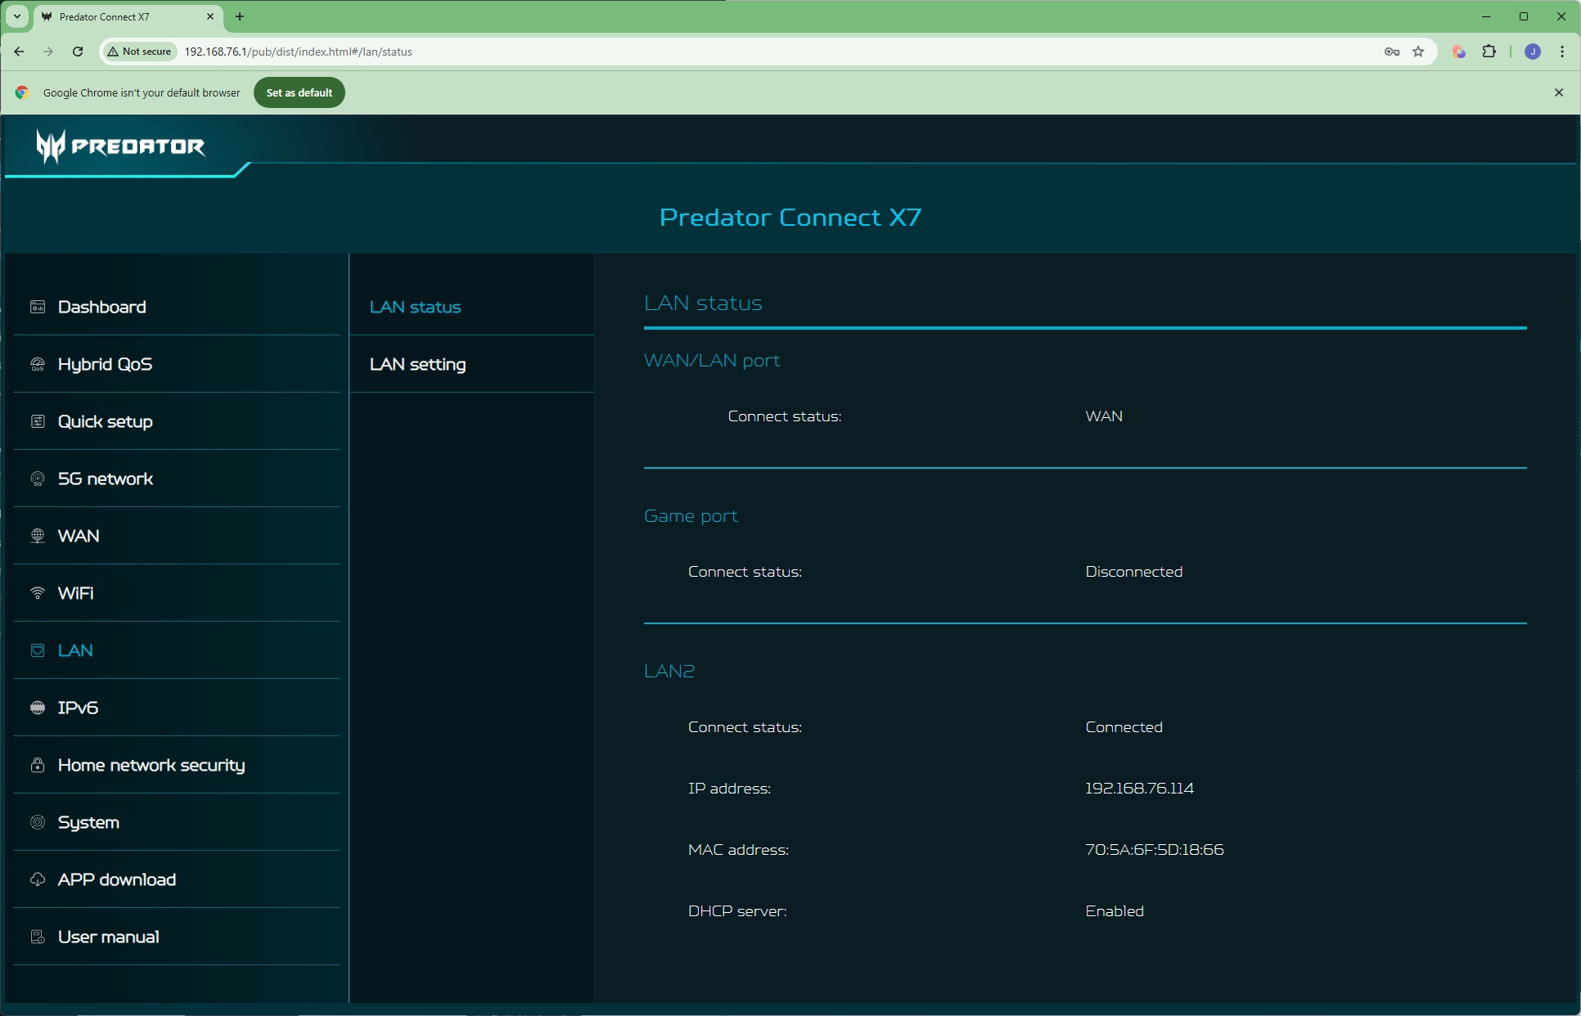The height and width of the screenshot is (1016, 1581).
Task: Open WiFi settings via wifi icon
Action: click(38, 593)
